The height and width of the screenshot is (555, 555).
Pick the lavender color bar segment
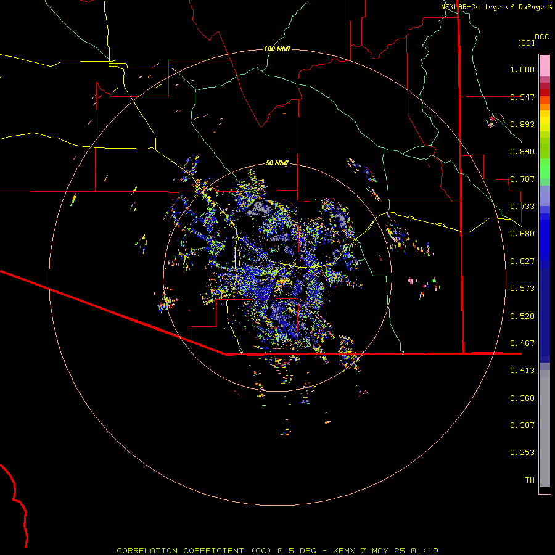point(545,195)
